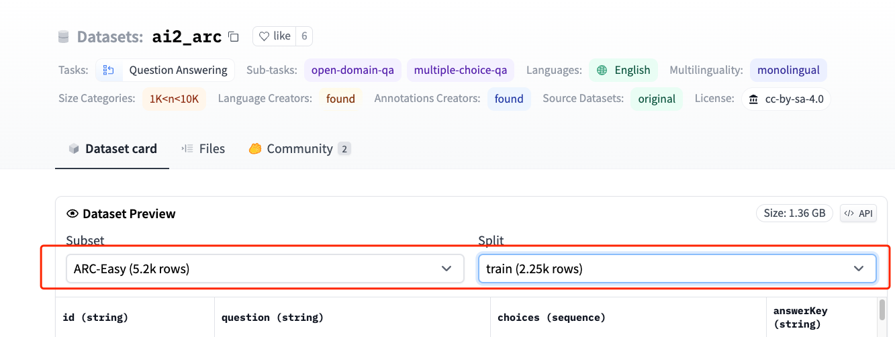Click the 1K<n<10K size category tag
Image resolution: width=895 pixels, height=337 pixels.
(x=175, y=99)
